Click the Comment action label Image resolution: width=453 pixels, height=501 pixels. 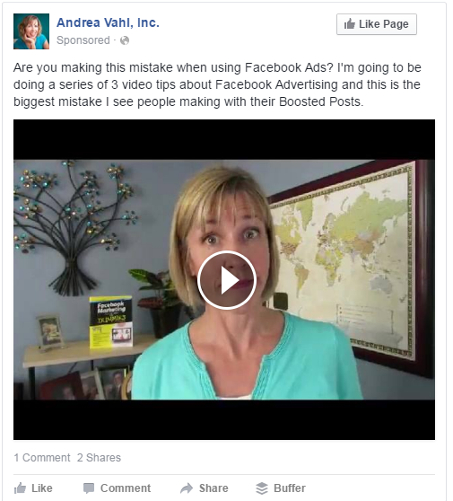[x=126, y=488]
